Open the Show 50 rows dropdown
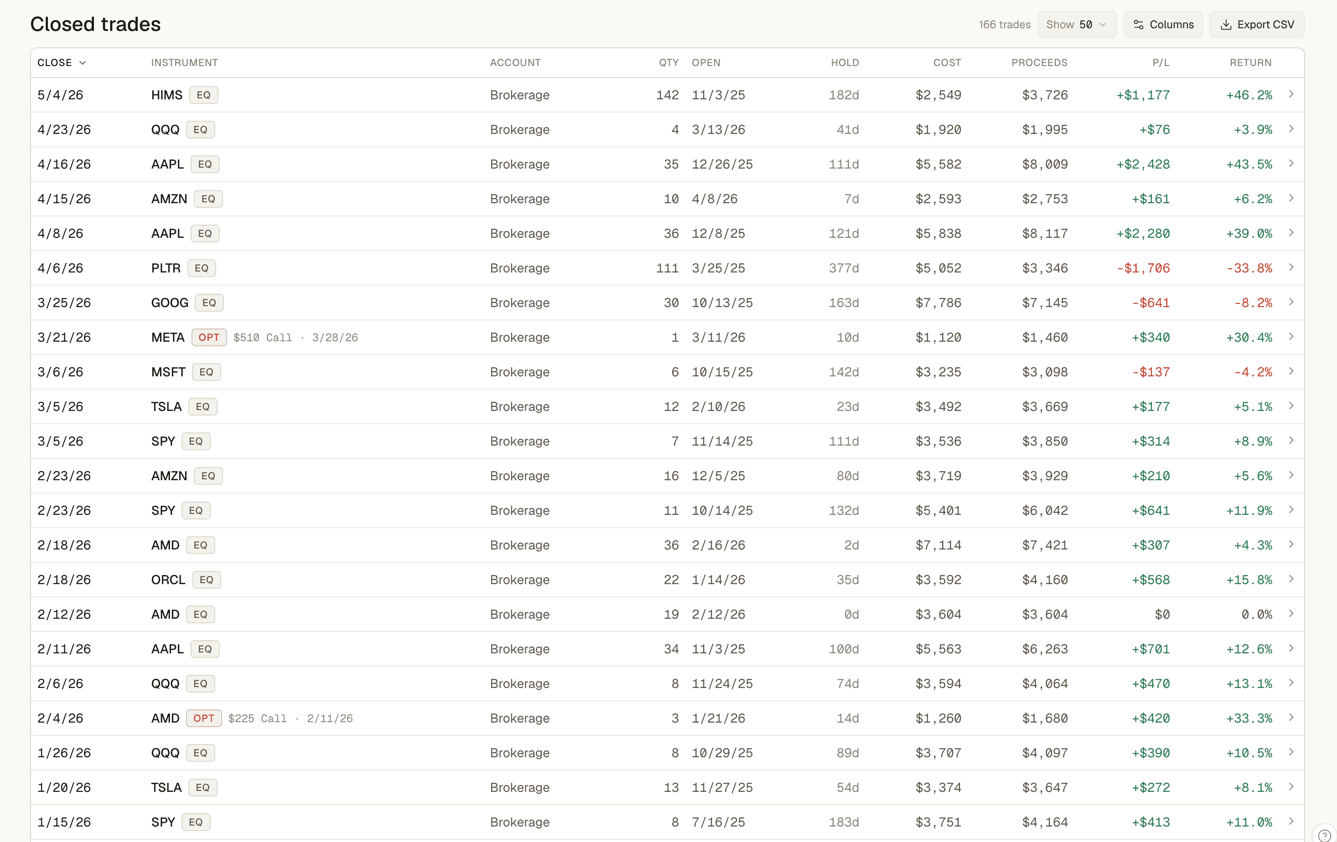Image resolution: width=1337 pixels, height=842 pixels. [x=1077, y=25]
